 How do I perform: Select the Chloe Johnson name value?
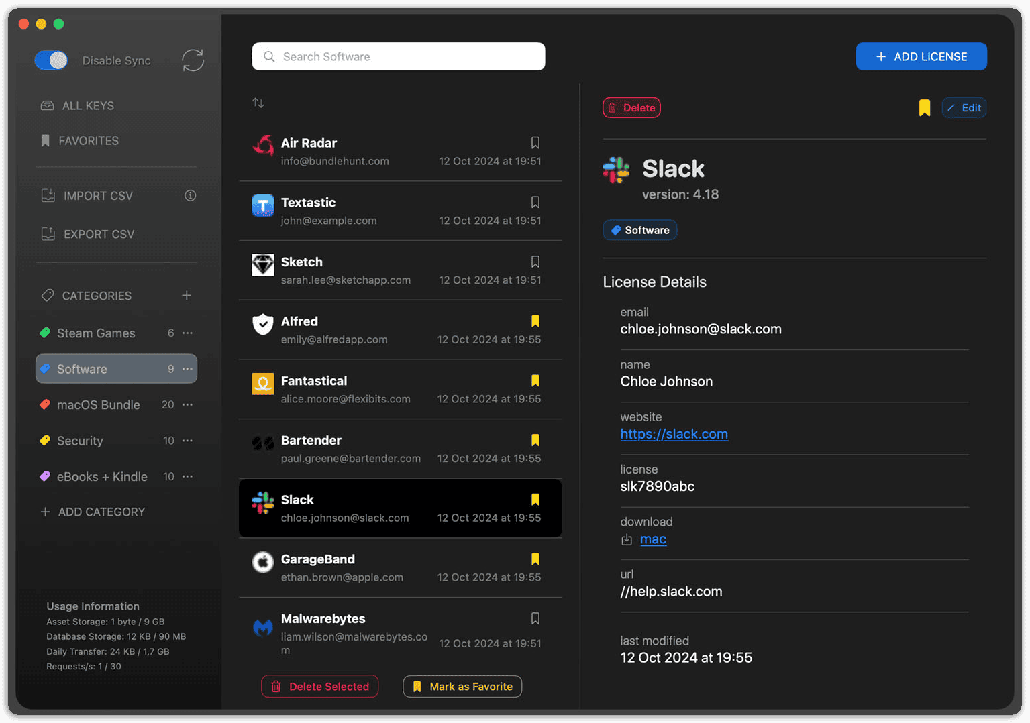tap(666, 382)
